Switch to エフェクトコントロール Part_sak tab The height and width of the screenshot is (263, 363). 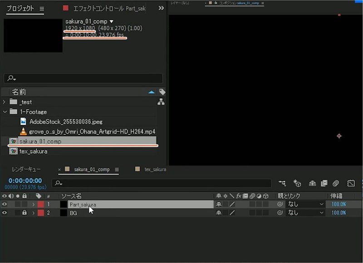tap(109, 9)
